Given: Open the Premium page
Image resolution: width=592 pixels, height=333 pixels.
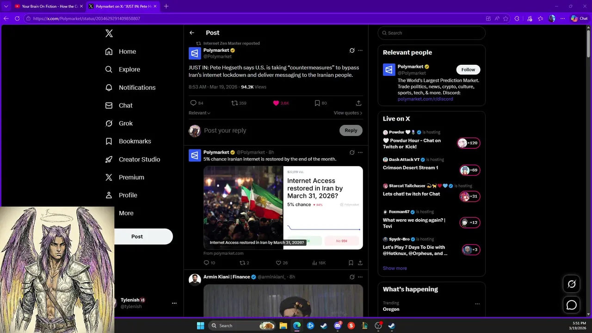Looking at the screenshot, I should tap(124, 177).
